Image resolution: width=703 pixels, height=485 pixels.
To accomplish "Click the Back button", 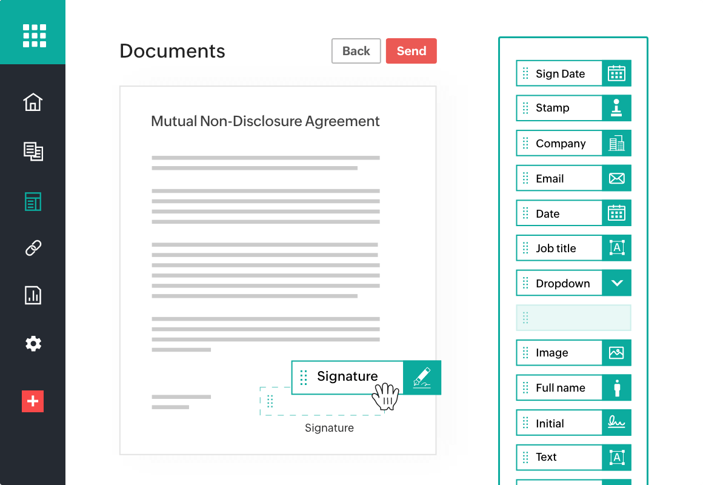I will (356, 51).
